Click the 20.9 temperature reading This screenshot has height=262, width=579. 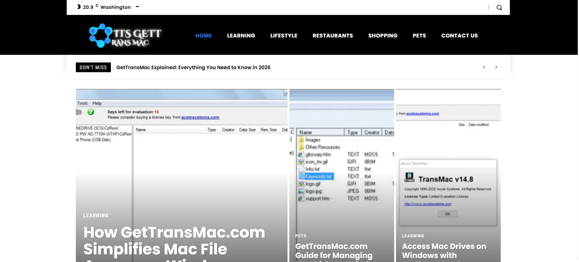(88, 7)
